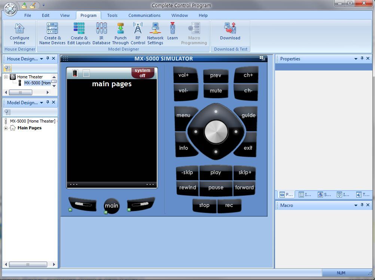Open Punch Through settings

coord(120,34)
